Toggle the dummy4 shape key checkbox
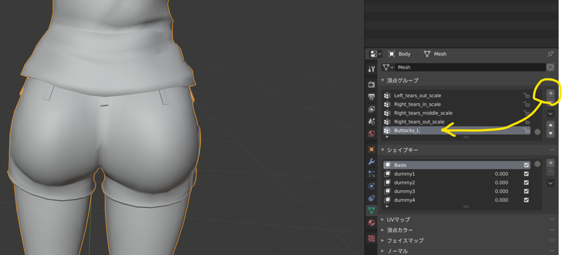 (x=526, y=200)
